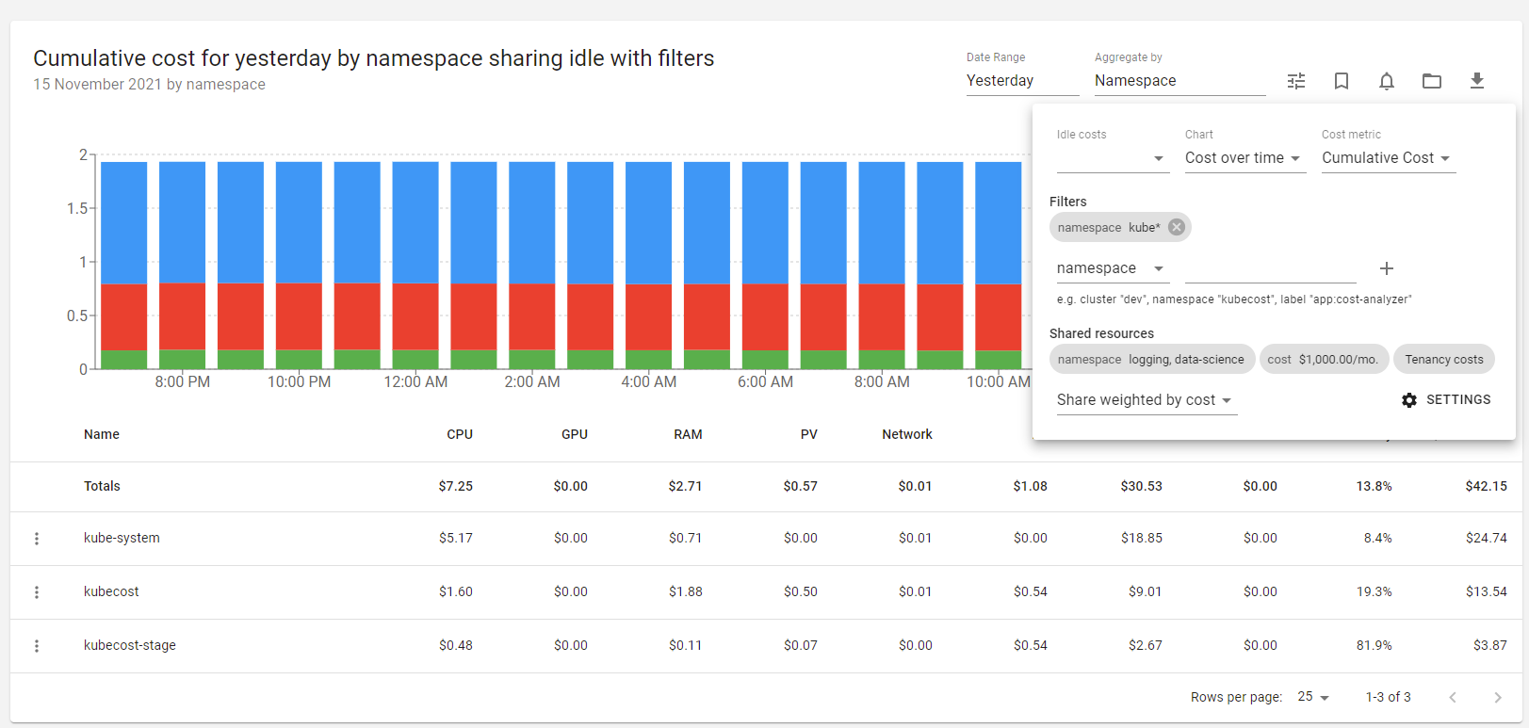
Task: Expand the Idle costs dropdown
Action: 1113,158
